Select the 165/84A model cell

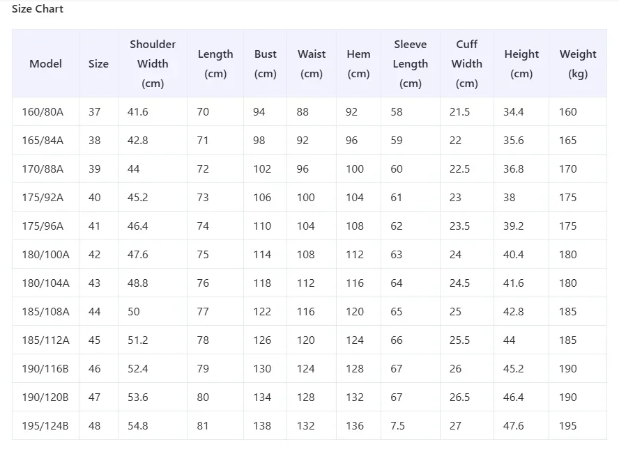[x=43, y=141]
